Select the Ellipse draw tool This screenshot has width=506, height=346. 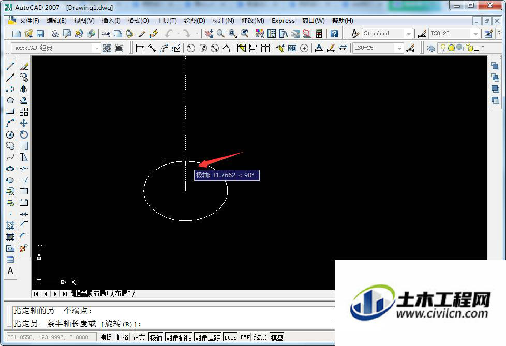pyautogui.click(x=10, y=169)
